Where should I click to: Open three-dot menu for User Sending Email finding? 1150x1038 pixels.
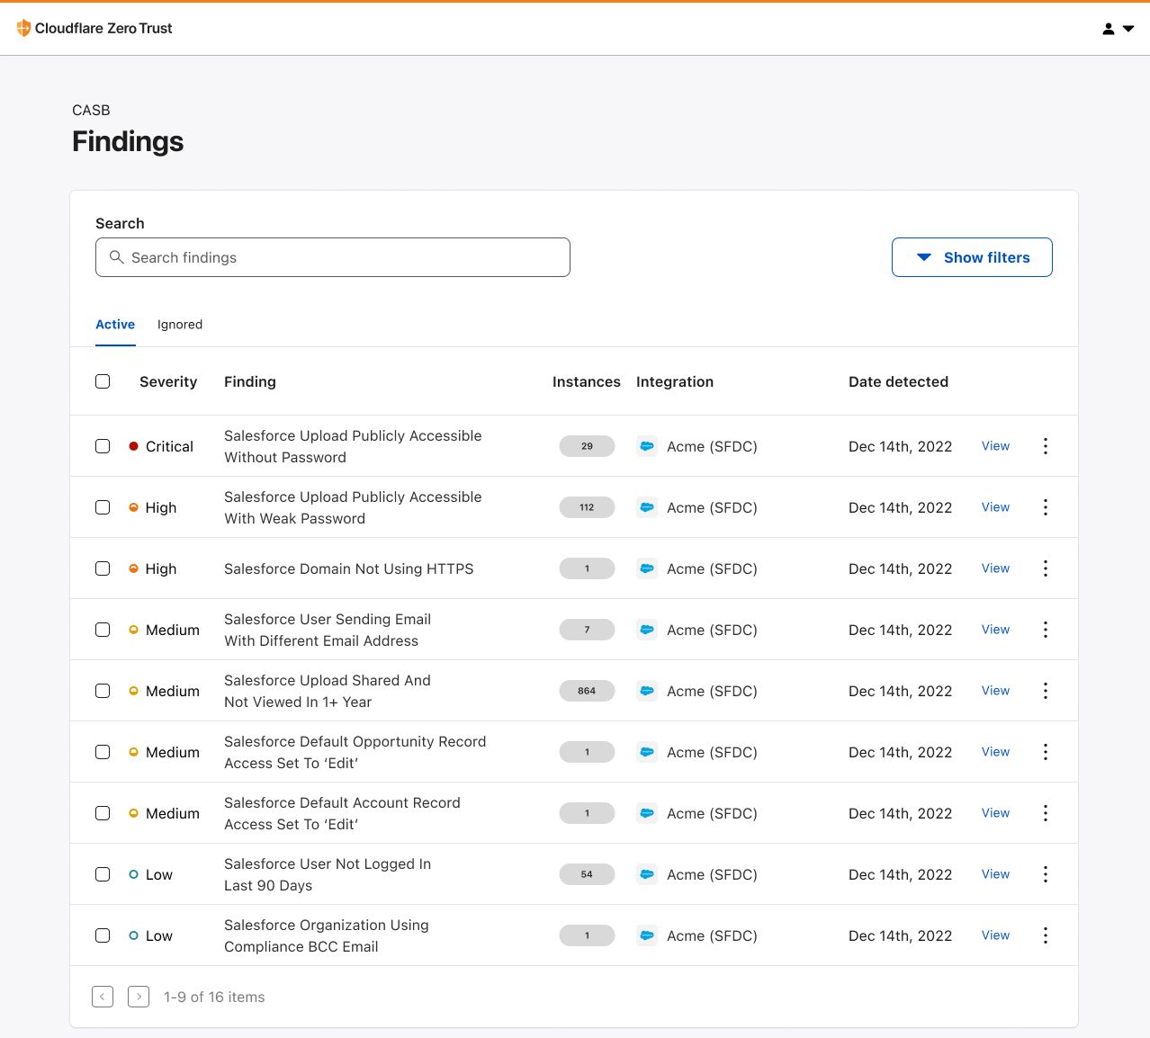point(1046,630)
